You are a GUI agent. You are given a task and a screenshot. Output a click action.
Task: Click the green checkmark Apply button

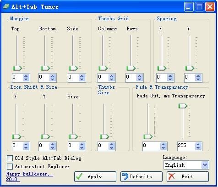95,176
